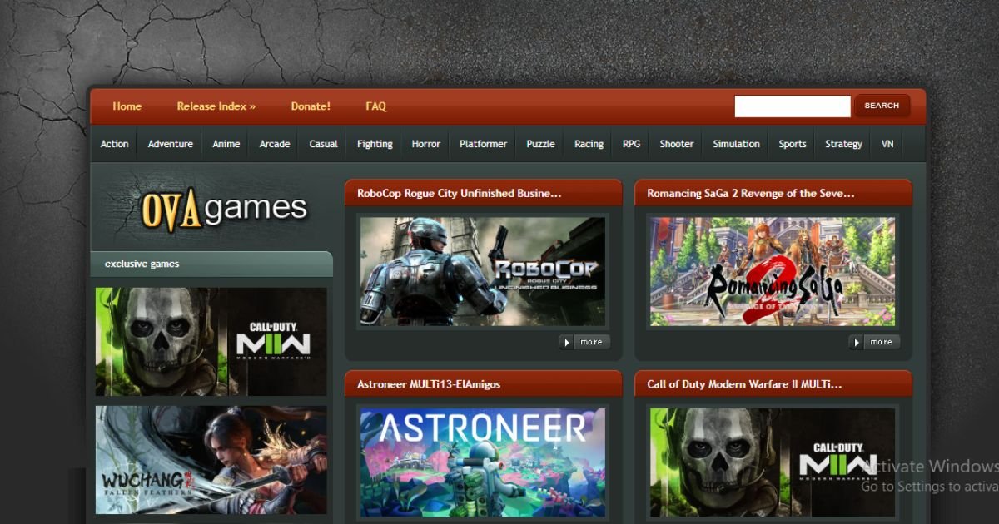Click the Romancing SaGa 2 cover image
Image resolution: width=999 pixels, height=524 pixels.
pyautogui.click(x=773, y=271)
